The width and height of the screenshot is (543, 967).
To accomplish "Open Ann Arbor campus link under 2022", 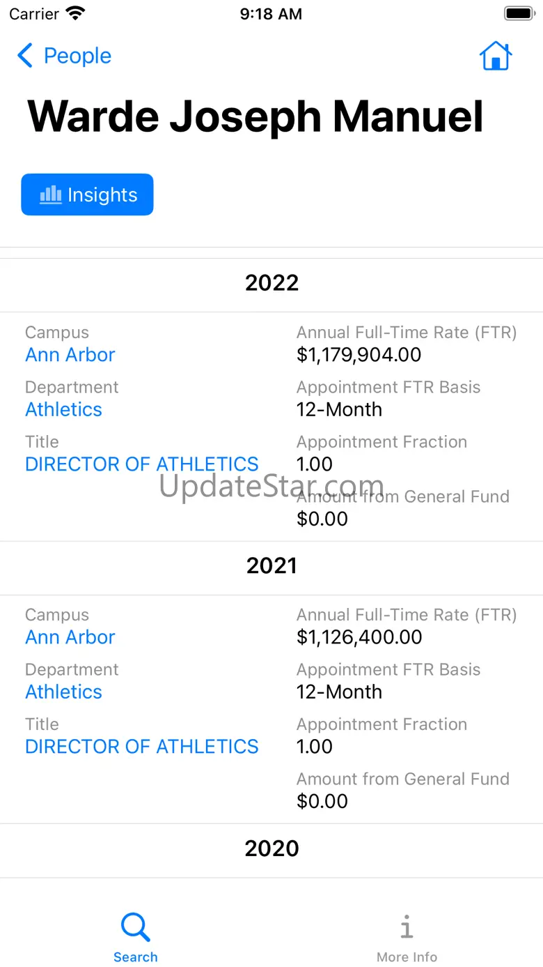I will click(70, 355).
